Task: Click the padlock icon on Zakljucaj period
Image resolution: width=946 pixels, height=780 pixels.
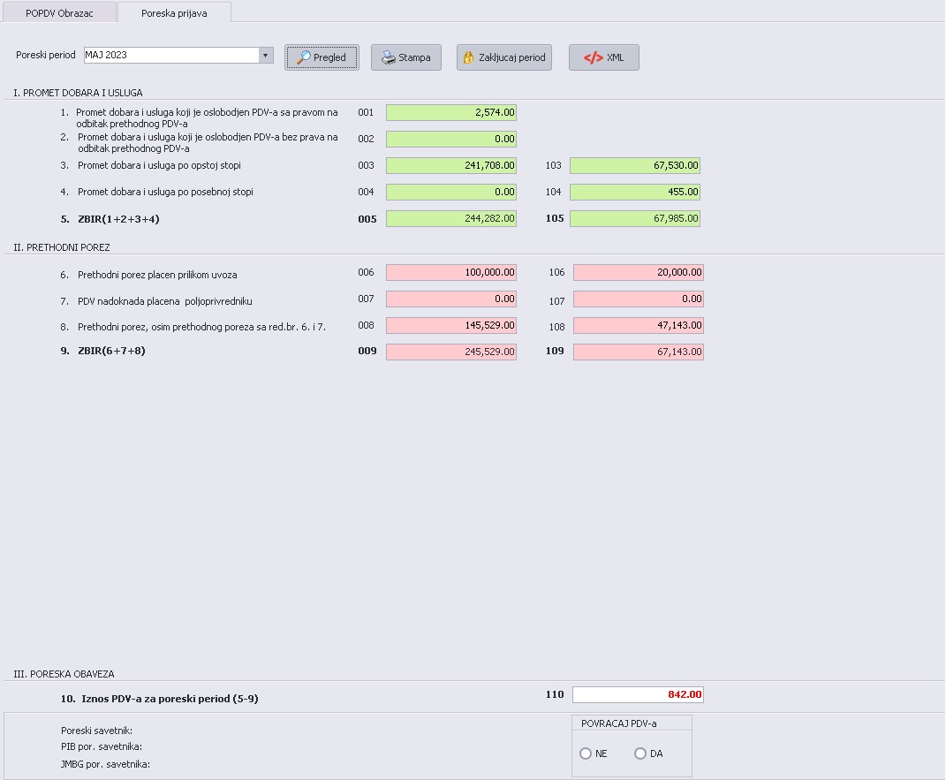Action: click(x=468, y=57)
